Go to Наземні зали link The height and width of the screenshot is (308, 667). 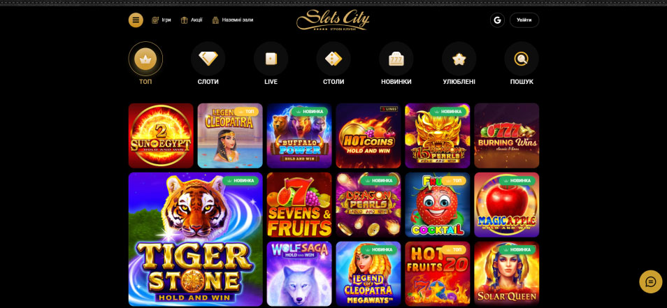click(x=233, y=20)
